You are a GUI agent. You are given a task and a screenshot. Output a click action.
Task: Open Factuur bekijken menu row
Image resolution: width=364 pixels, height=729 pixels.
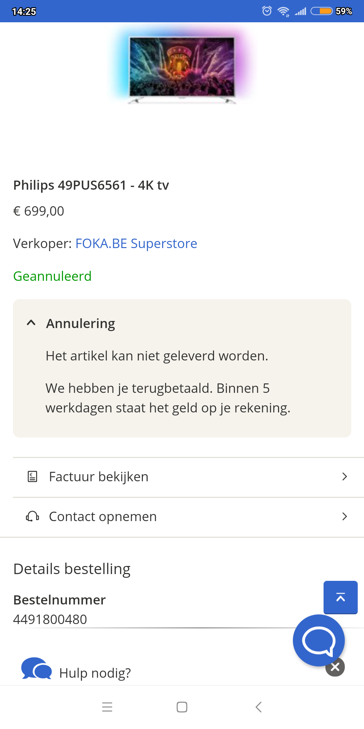pos(182,477)
